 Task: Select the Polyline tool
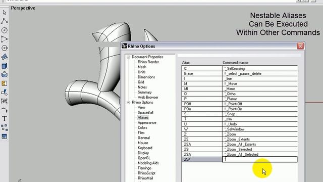5,21
